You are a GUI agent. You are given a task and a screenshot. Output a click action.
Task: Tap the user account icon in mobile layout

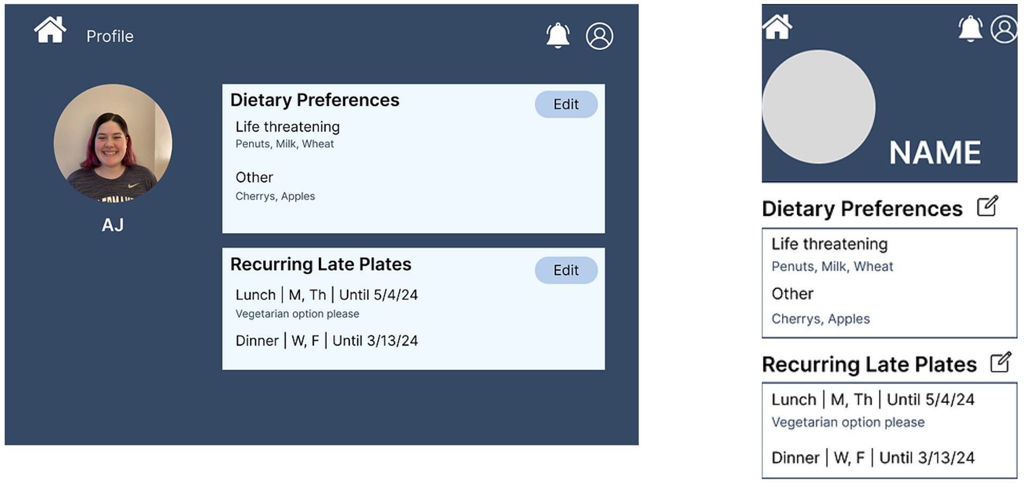pos(1004,29)
